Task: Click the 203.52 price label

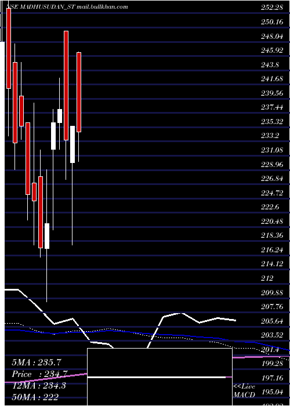Action: 272,335
